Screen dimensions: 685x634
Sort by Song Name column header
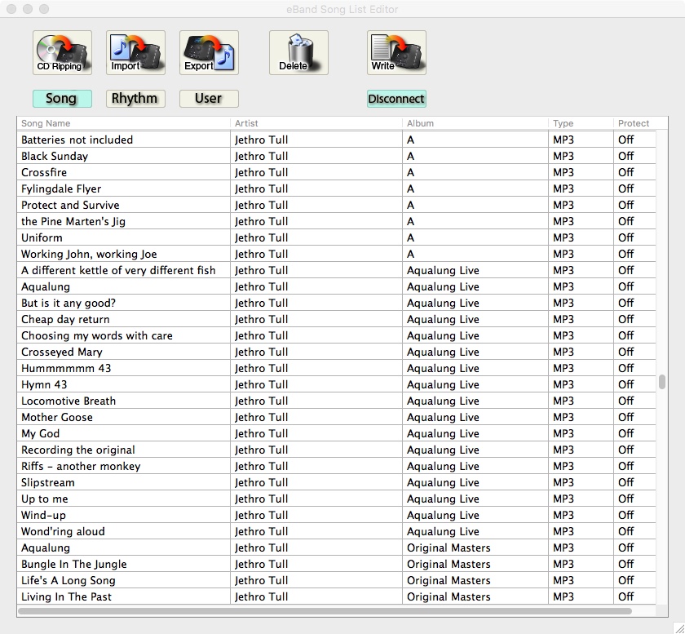(124, 123)
